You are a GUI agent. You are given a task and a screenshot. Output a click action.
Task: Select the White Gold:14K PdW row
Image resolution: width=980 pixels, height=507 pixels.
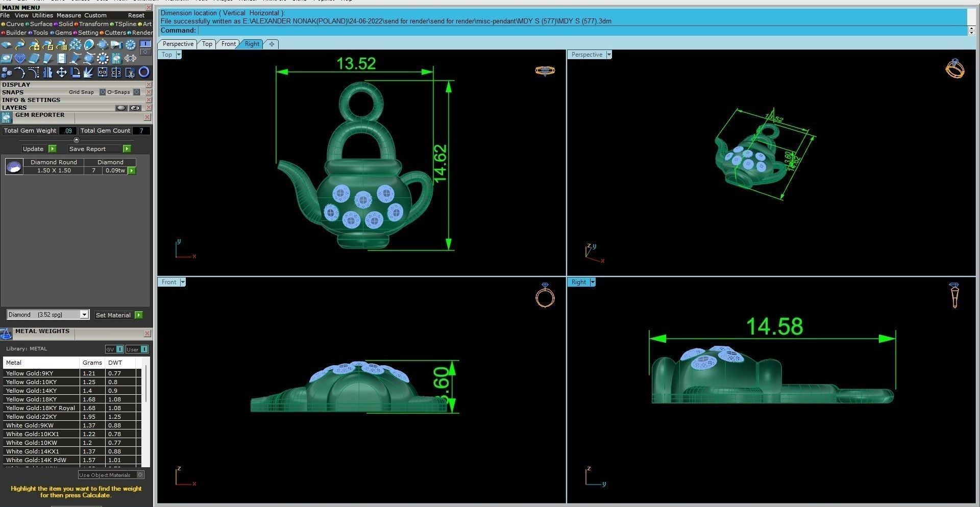point(72,460)
